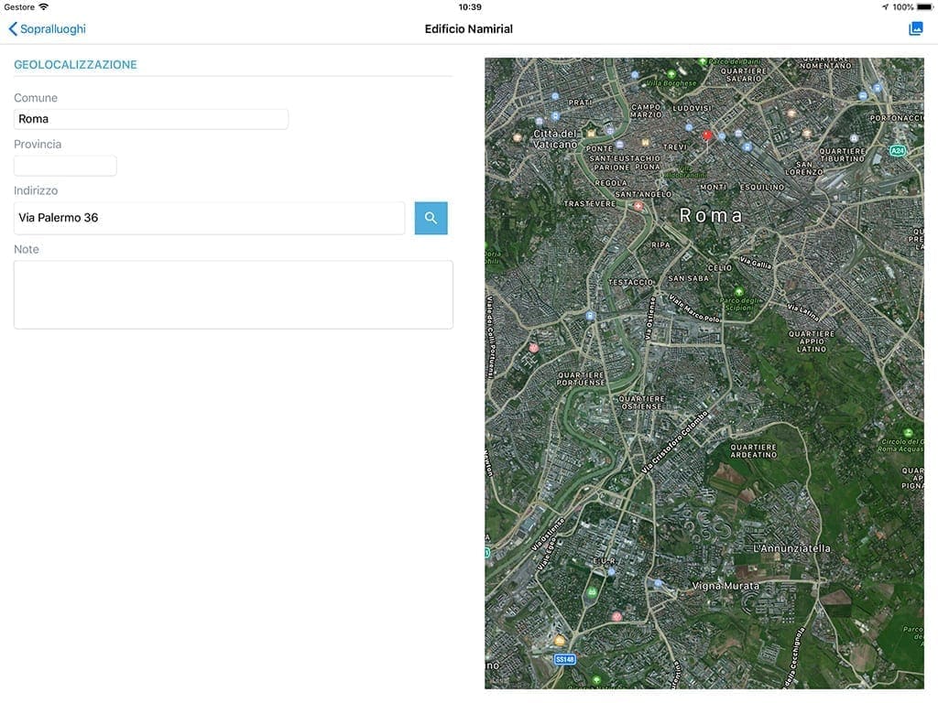Click the empty Provincia field

click(65, 165)
